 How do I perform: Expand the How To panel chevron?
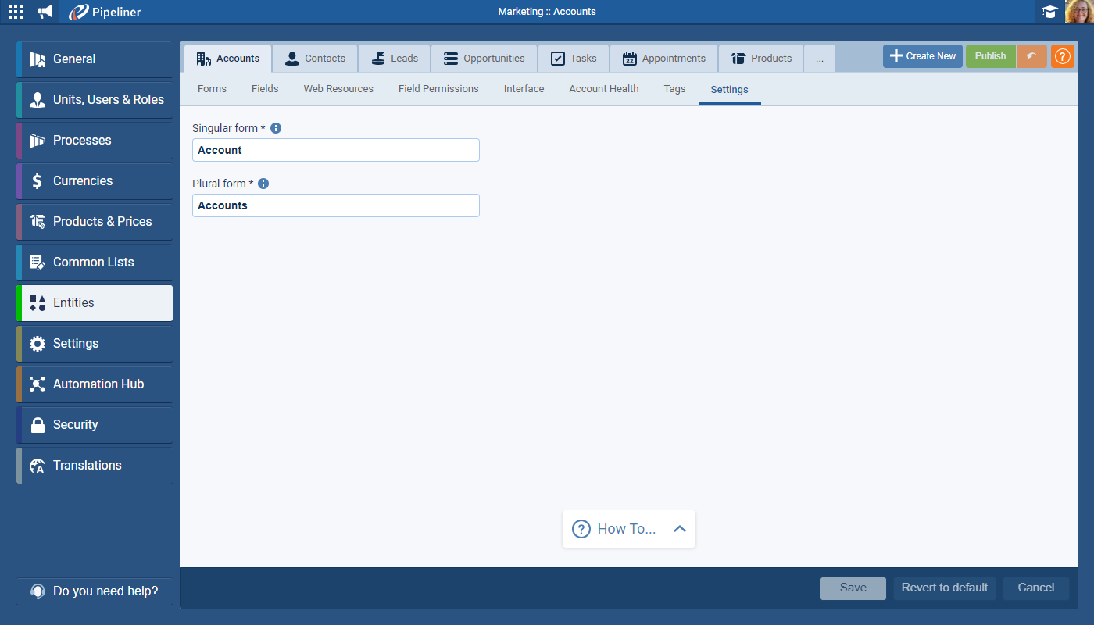tap(679, 529)
